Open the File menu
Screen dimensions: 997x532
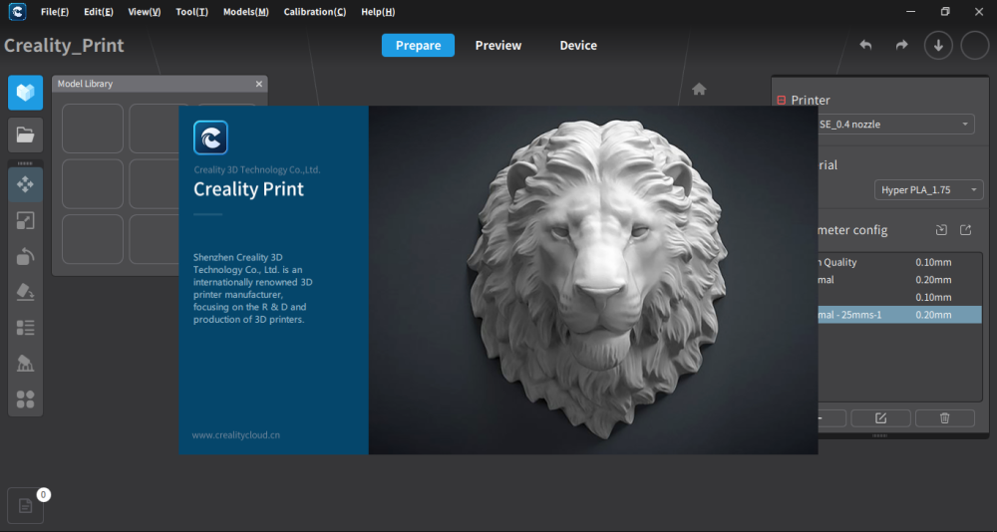point(55,12)
